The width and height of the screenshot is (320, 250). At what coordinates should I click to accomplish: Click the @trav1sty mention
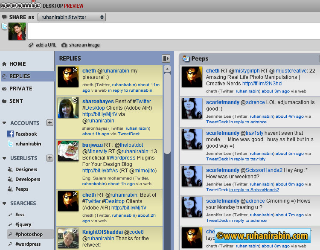(252, 133)
